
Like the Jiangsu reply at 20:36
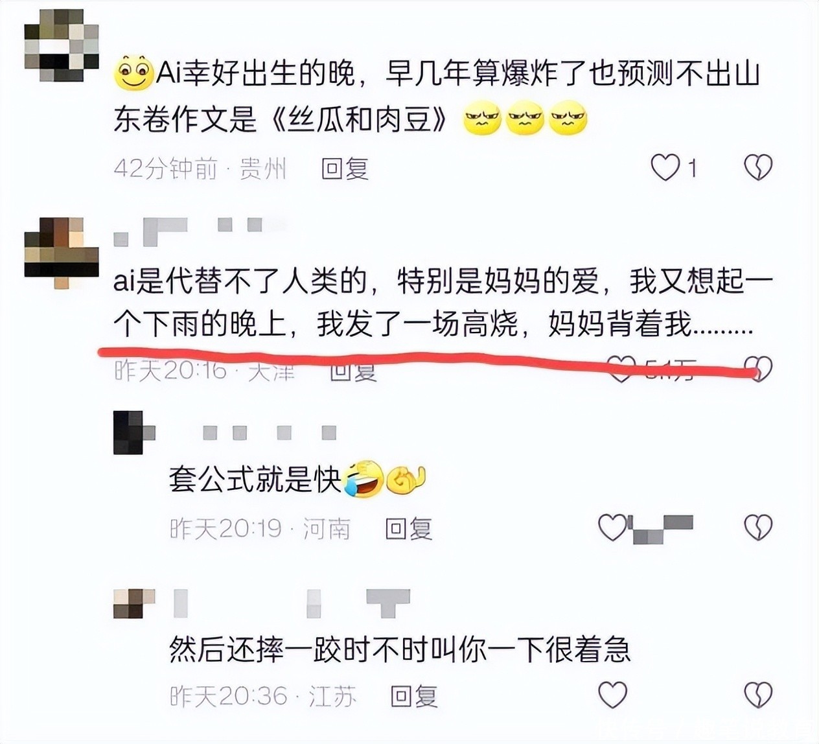click(x=612, y=695)
